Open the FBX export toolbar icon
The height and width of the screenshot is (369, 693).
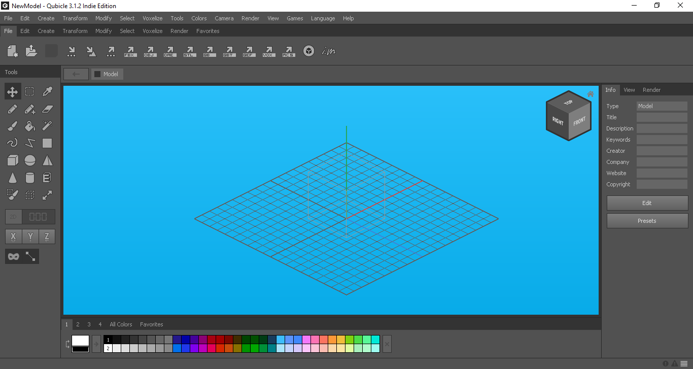(130, 51)
